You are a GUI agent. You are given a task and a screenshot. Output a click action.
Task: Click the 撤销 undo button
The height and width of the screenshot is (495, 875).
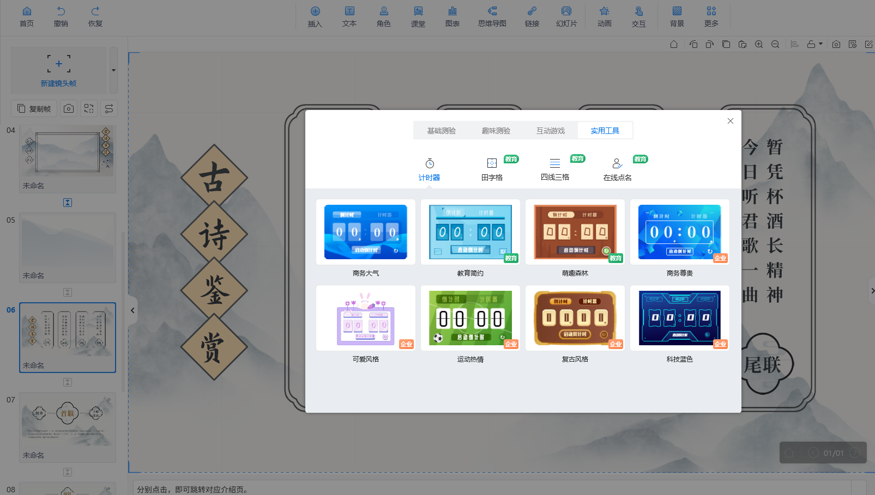point(61,17)
